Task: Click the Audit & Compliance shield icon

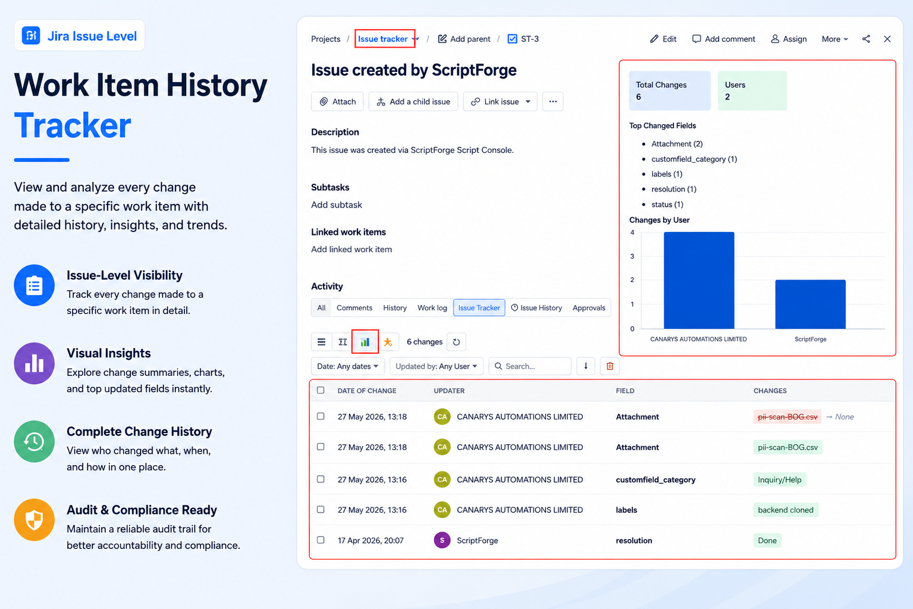Action: point(34,520)
